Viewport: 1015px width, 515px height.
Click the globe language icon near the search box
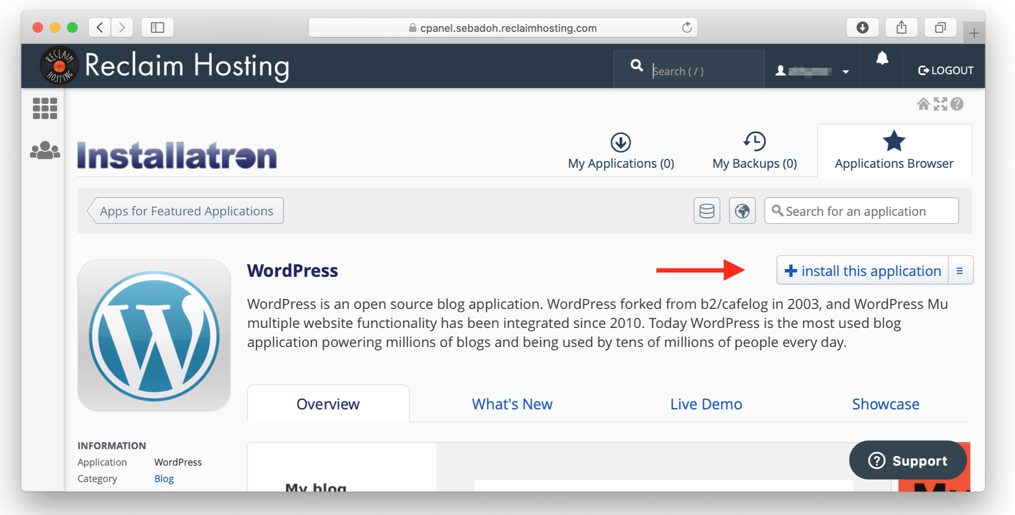point(742,210)
